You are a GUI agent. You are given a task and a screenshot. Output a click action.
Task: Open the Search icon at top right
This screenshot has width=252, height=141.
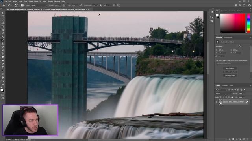pos(240,5)
